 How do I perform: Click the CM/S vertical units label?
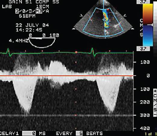(155, 103)
